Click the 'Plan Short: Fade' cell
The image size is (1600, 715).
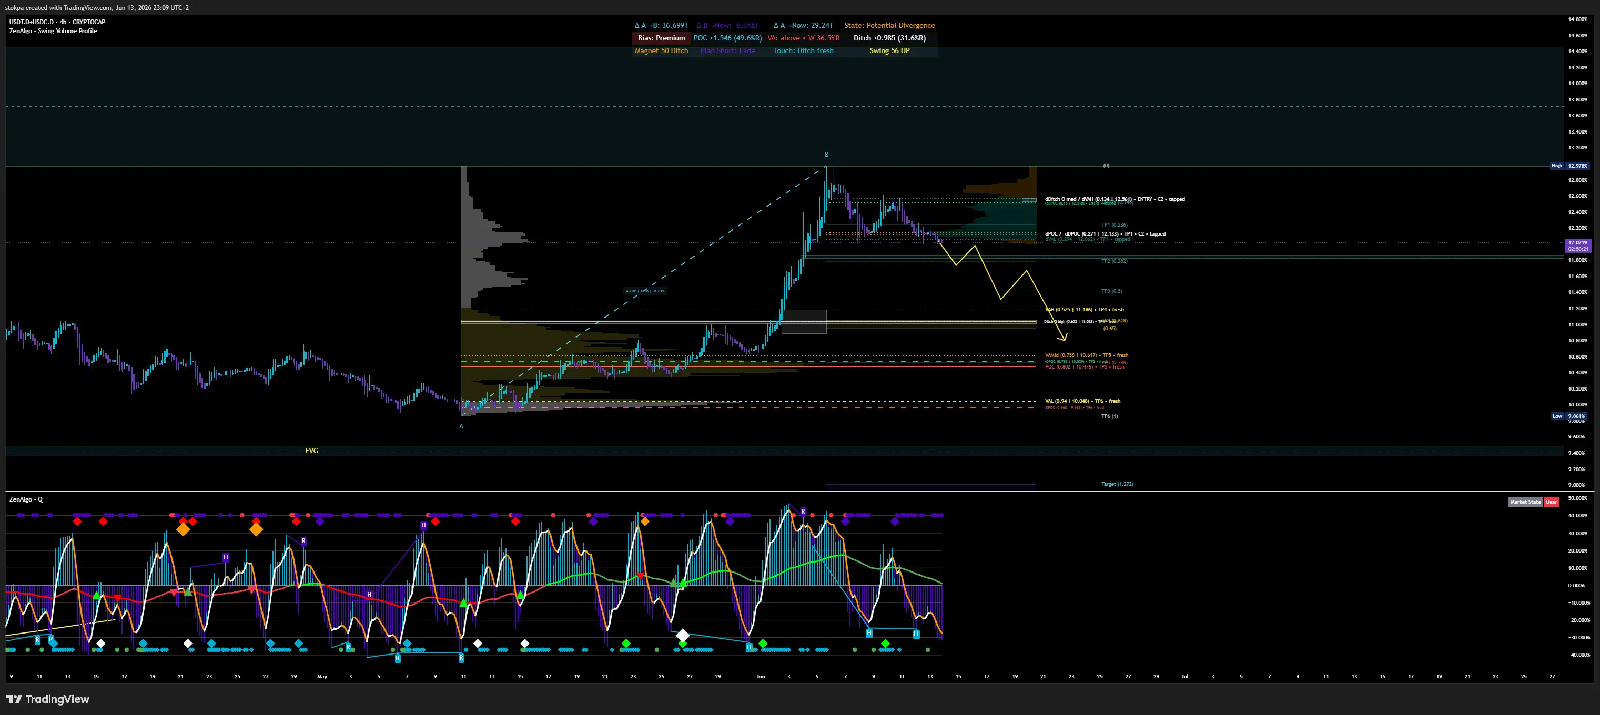(x=727, y=51)
